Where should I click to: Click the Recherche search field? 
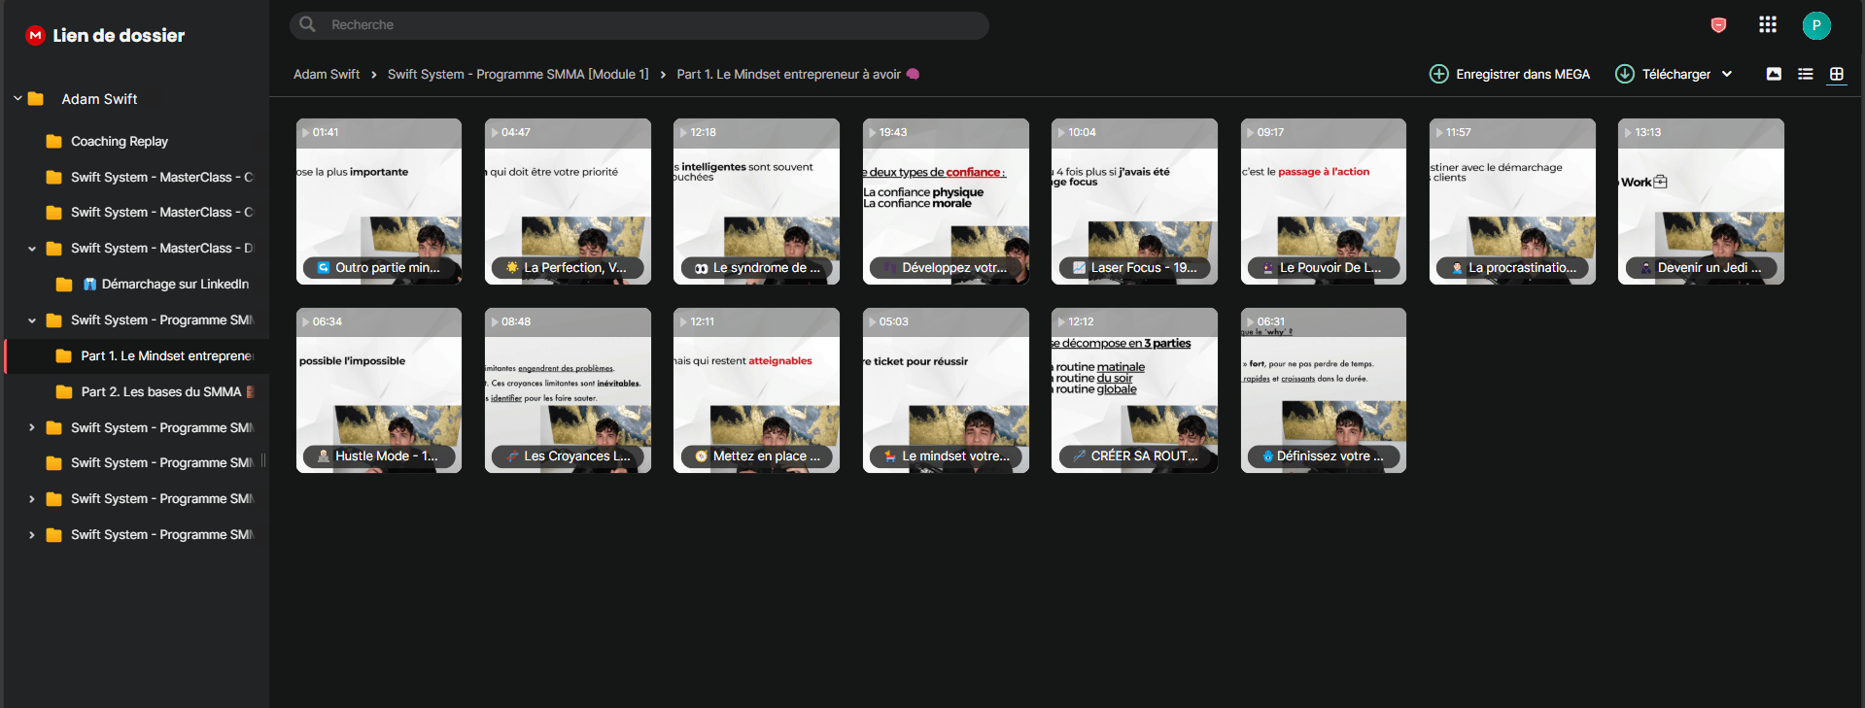pos(639,25)
